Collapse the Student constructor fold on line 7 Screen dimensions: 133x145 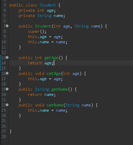pyautogui.click(x=7, y=26)
